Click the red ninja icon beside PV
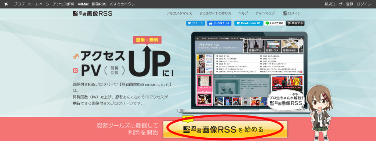The height and width of the screenshot is (141, 376). pos(76,70)
